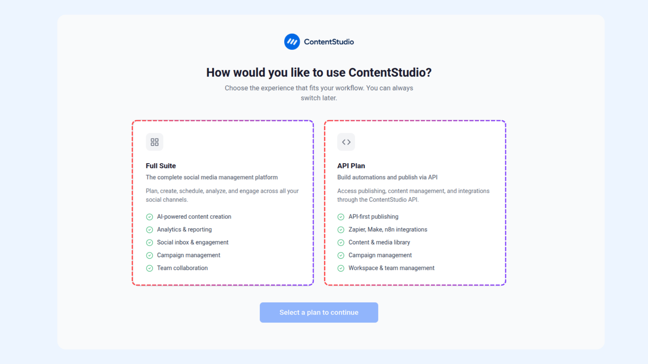The height and width of the screenshot is (364, 648).
Task: Click the checkmark next to Zapier, Make, n8n integrations
Action: [341, 230]
